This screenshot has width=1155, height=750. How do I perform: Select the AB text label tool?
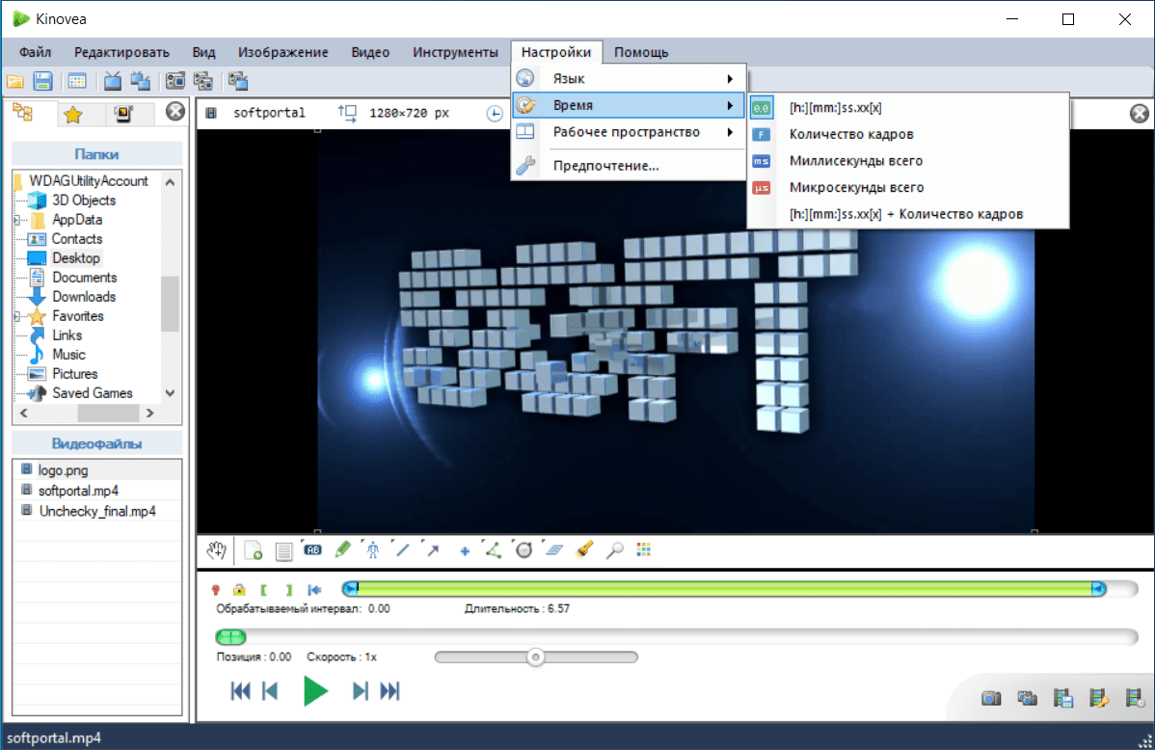click(312, 549)
